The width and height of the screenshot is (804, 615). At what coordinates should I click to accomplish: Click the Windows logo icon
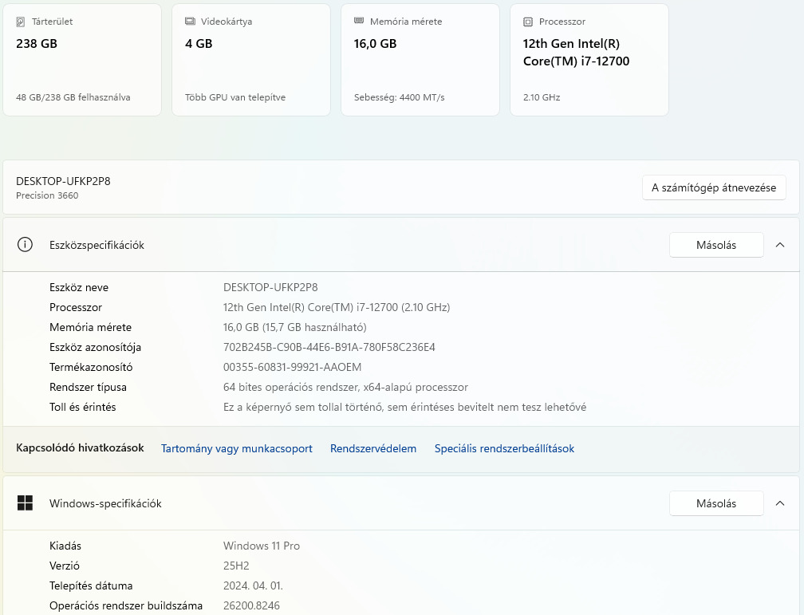[25, 503]
